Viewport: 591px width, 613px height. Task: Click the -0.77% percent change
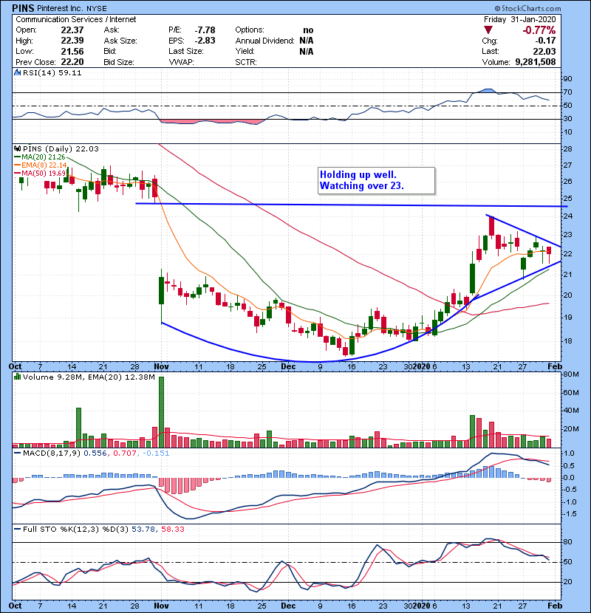(539, 30)
